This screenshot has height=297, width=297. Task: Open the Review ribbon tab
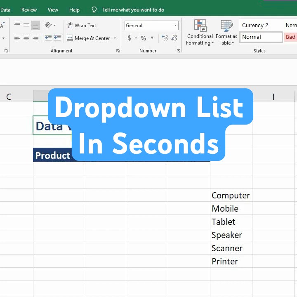click(x=29, y=10)
